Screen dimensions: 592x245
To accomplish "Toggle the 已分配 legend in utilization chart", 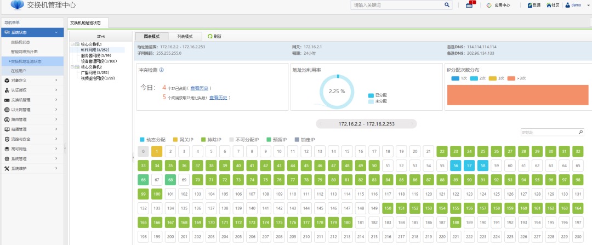I will pyautogui.click(x=378, y=95).
